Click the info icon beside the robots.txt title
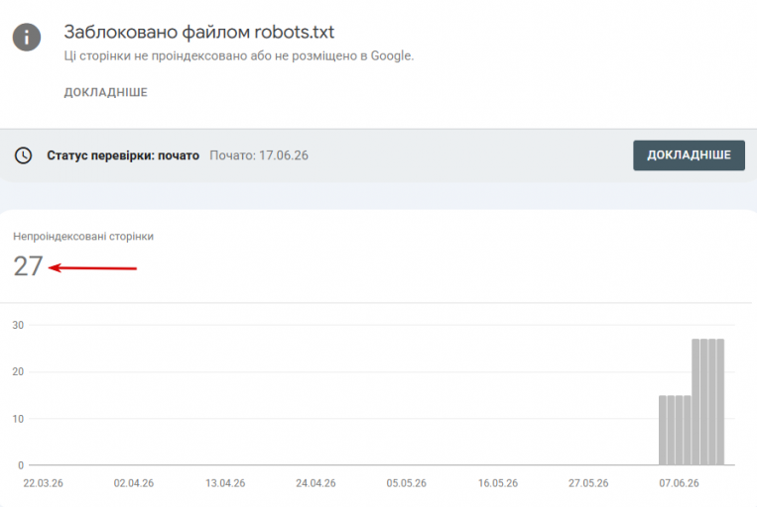The width and height of the screenshot is (757, 507). tap(27, 37)
